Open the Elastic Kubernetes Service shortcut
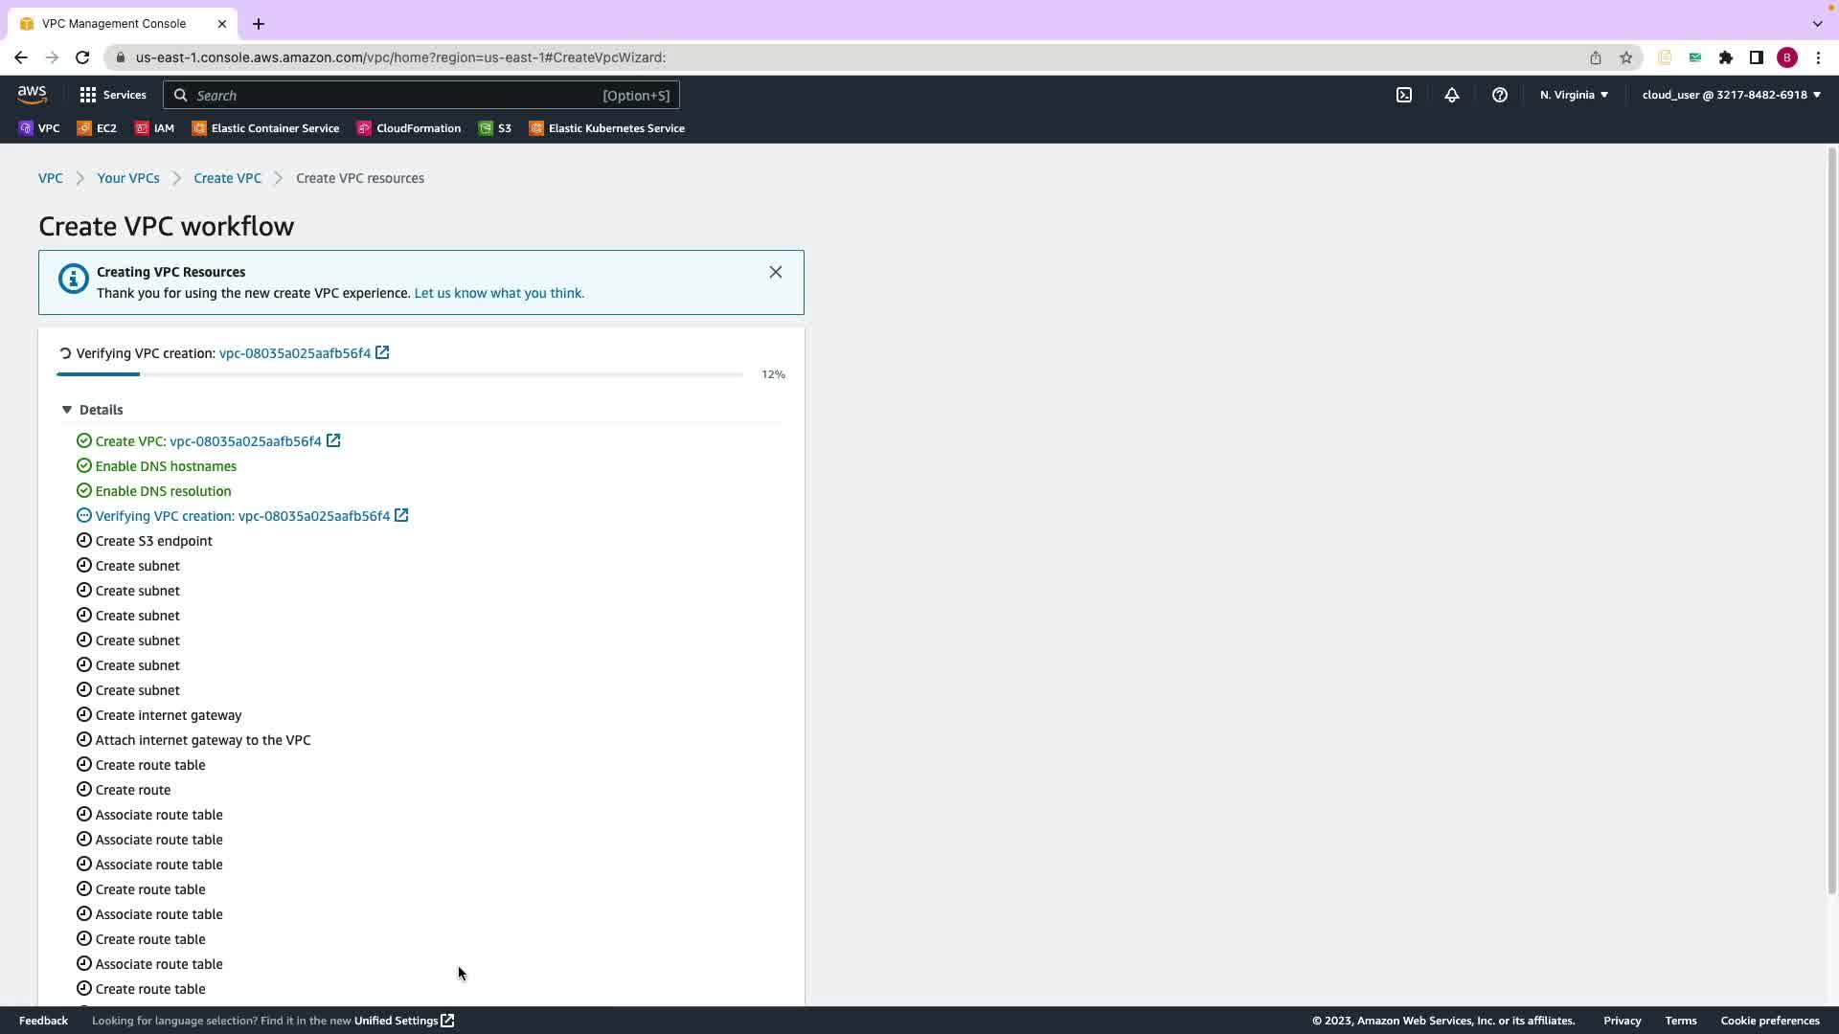The height and width of the screenshot is (1034, 1839). coord(607,128)
